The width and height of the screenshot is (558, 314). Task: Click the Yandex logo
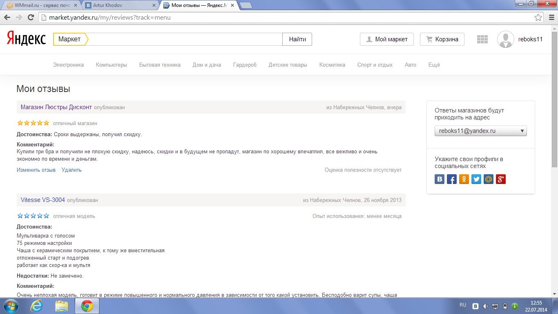pos(26,39)
